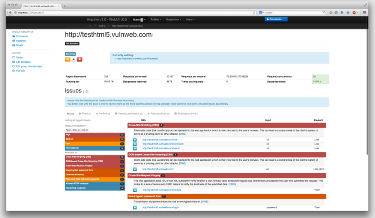This screenshot has height=218, width=375.
Task: Collapse the Unencrypted password form issue header
Action: point(226,197)
